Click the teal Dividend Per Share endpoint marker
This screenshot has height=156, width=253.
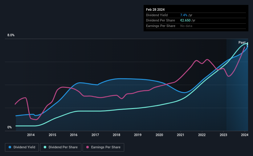(247, 44)
